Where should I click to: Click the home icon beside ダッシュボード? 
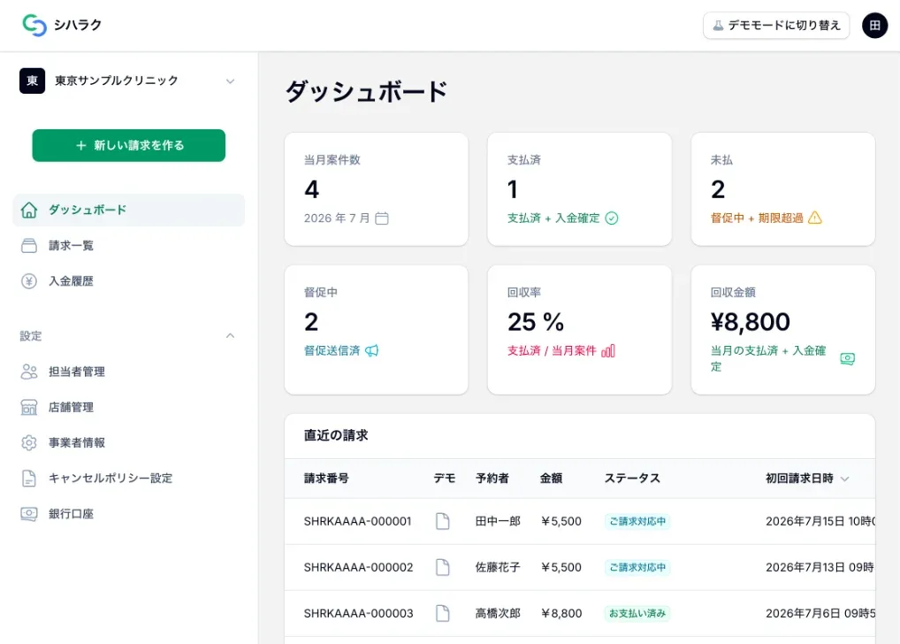pos(28,210)
